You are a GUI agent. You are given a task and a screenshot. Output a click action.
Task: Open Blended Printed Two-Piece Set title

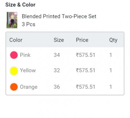click(59, 16)
